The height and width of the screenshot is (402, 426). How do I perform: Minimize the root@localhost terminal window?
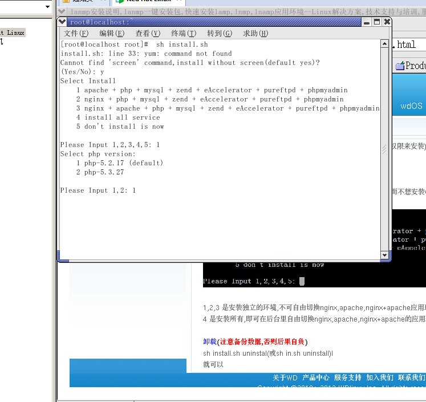(x=367, y=22)
